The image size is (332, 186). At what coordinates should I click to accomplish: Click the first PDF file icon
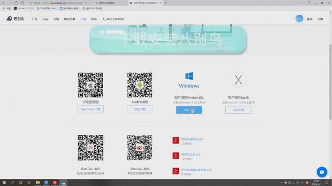pyautogui.click(x=176, y=140)
